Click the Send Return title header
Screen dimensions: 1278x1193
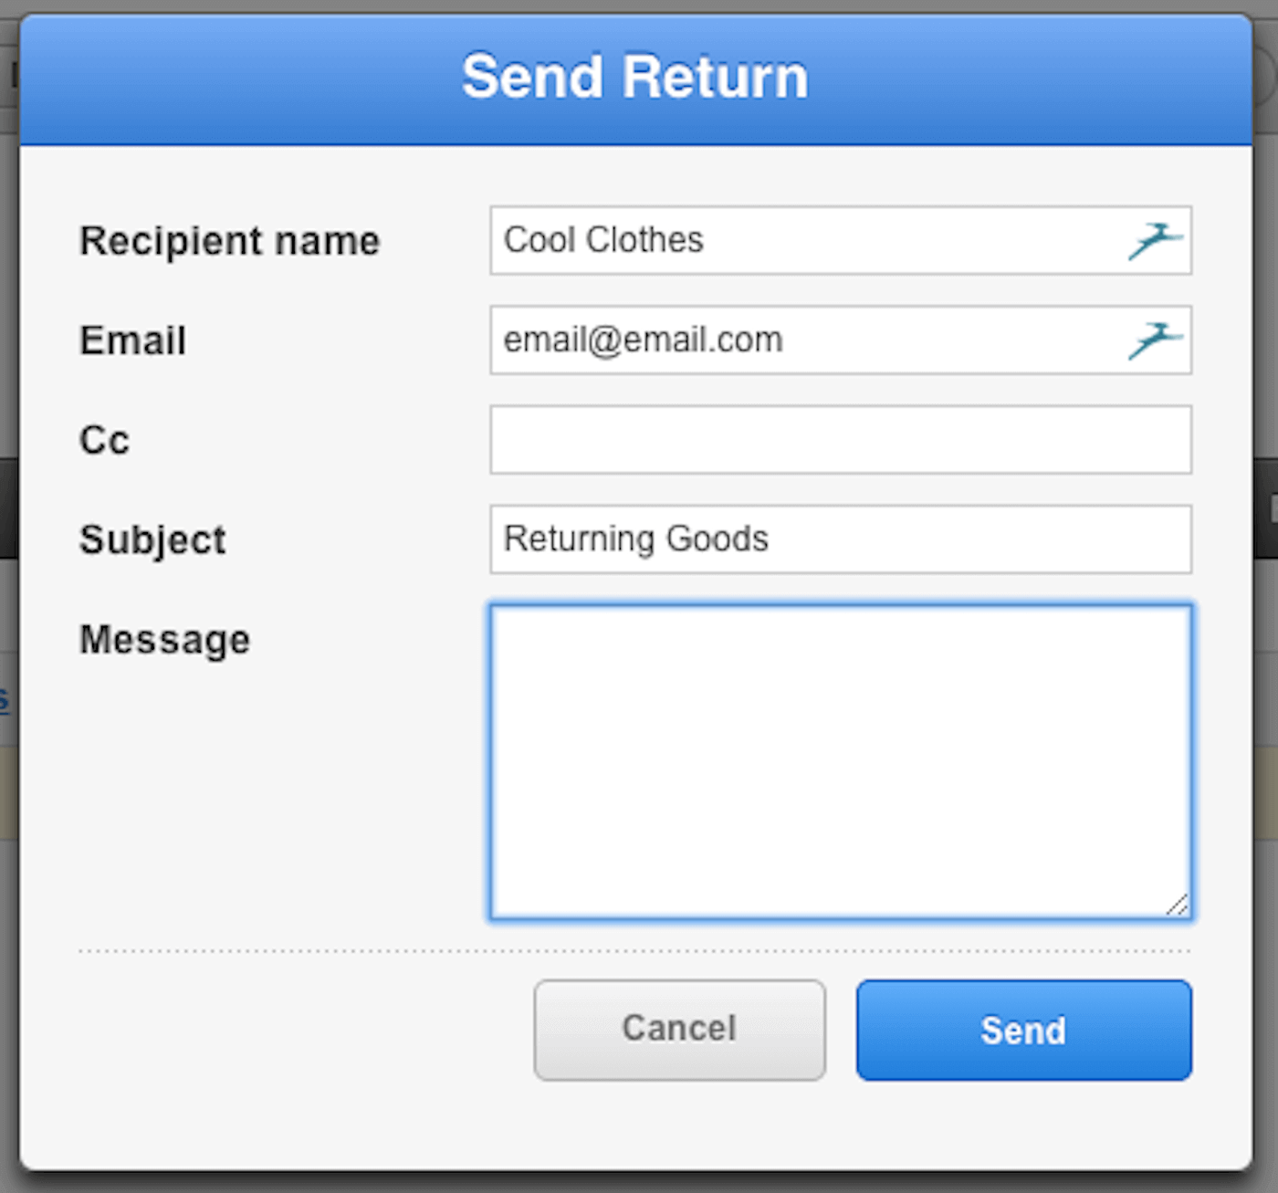pyautogui.click(x=635, y=78)
